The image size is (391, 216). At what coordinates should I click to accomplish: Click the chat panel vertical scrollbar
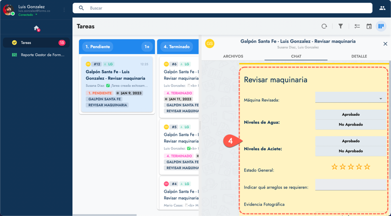pyautogui.click(x=390, y=120)
